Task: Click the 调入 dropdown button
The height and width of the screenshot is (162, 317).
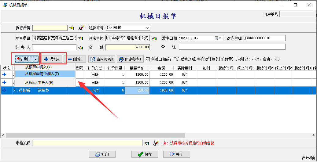Action: coord(26,59)
